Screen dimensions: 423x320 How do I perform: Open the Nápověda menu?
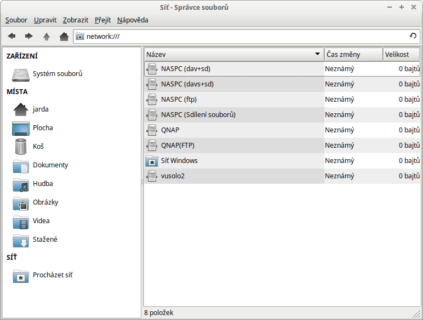pyautogui.click(x=133, y=20)
